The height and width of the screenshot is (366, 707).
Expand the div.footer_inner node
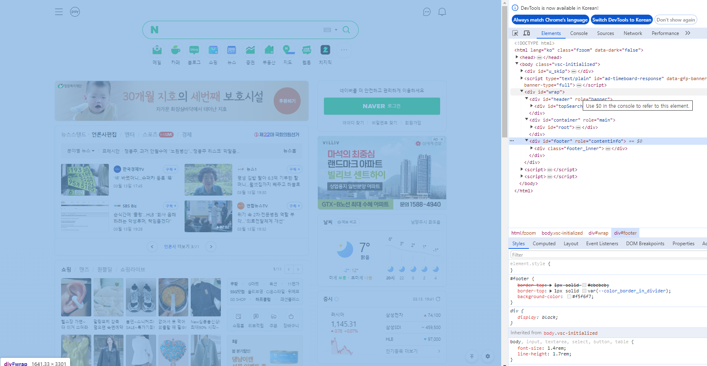(531, 148)
